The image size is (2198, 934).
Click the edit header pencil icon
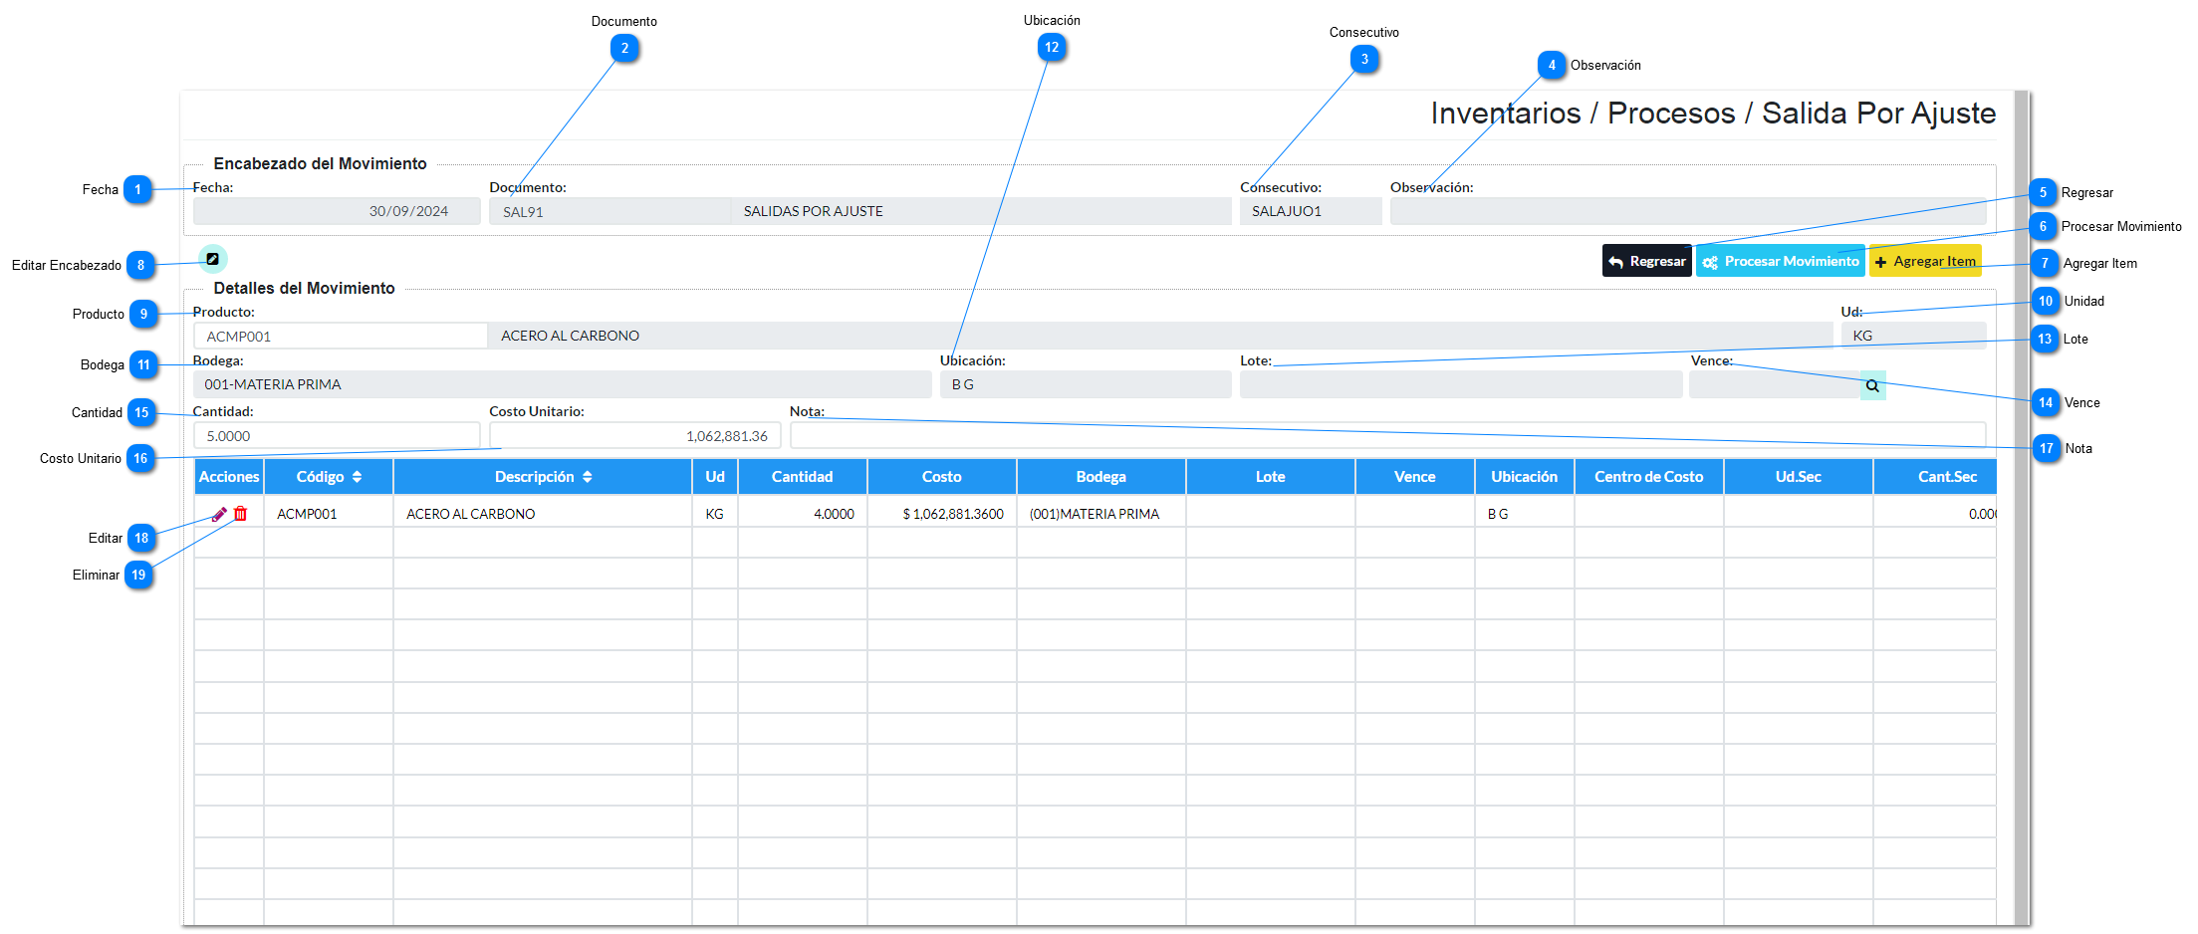(x=212, y=259)
